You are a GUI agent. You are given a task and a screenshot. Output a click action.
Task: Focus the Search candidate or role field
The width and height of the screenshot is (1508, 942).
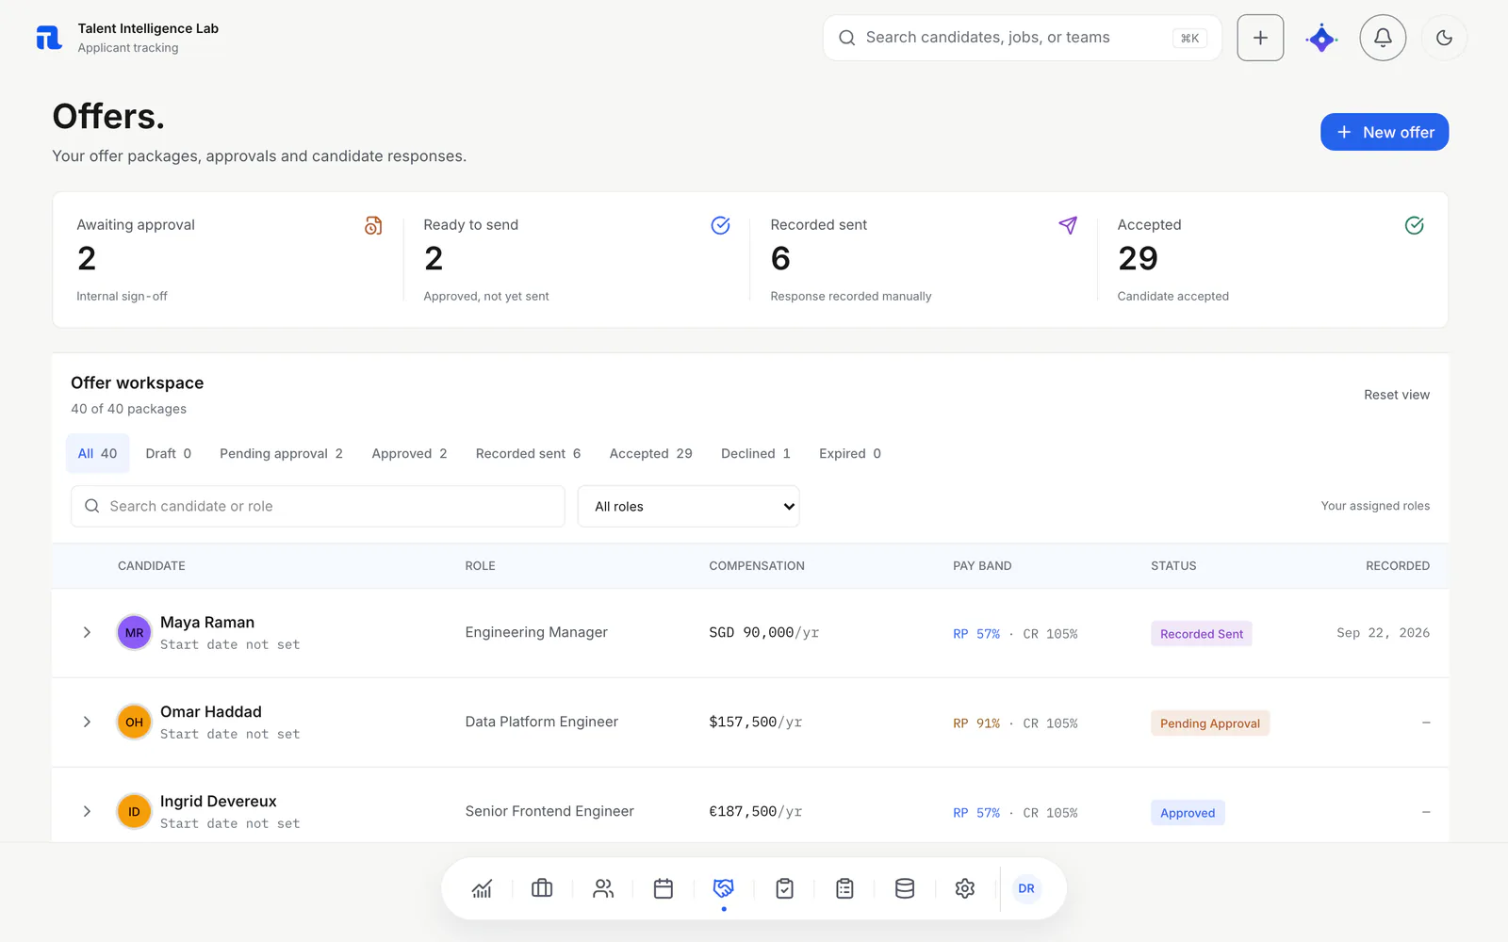pos(318,506)
